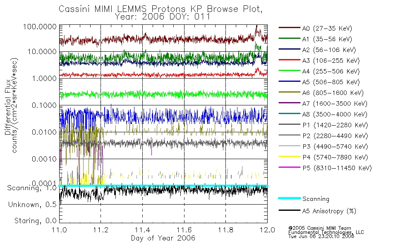Viewport: 393px width, 248px height.
Task: Click the 11.4 x-axis tick label
Action: pyautogui.click(x=142, y=230)
